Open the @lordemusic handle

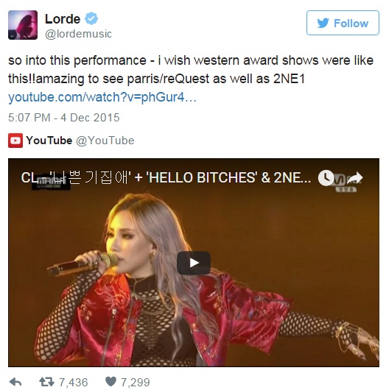click(x=78, y=34)
